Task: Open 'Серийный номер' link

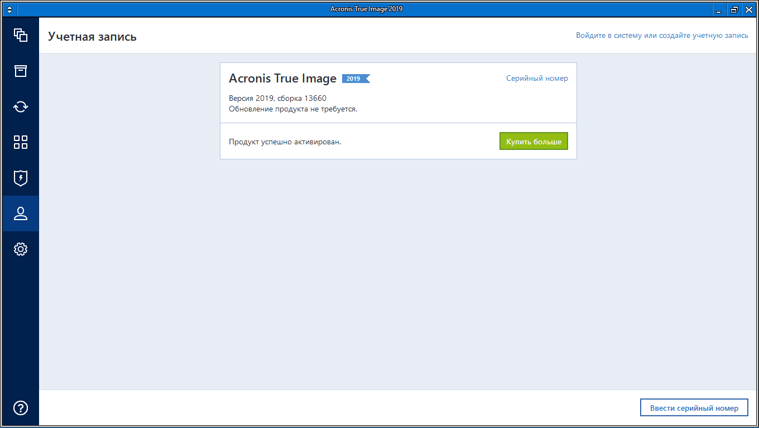Action: (537, 79)
